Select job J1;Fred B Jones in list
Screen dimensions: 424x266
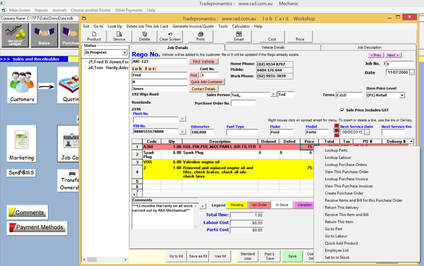click(x=108, y=62)
